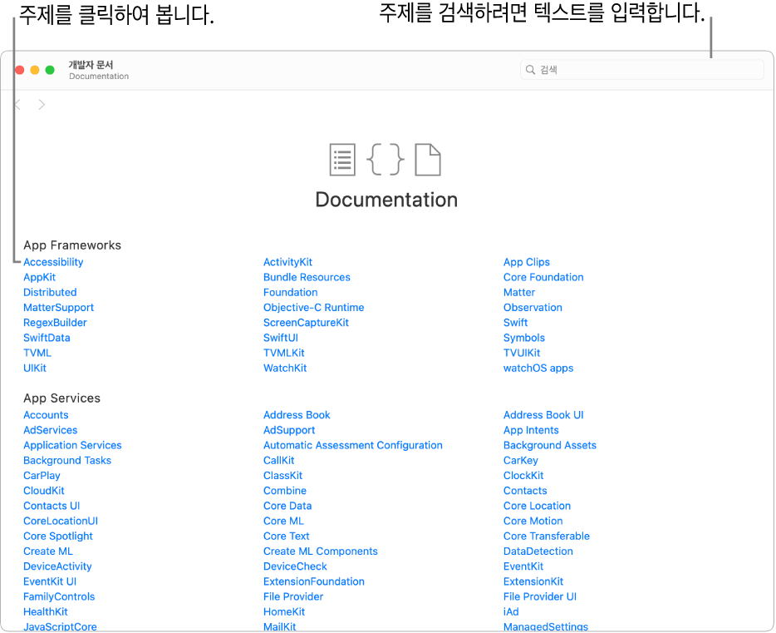Open the Create ML link
776x633 pixels.
coord(48,551)
